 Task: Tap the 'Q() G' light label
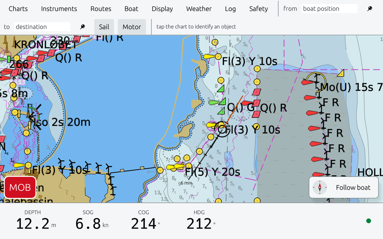[241, 108]
